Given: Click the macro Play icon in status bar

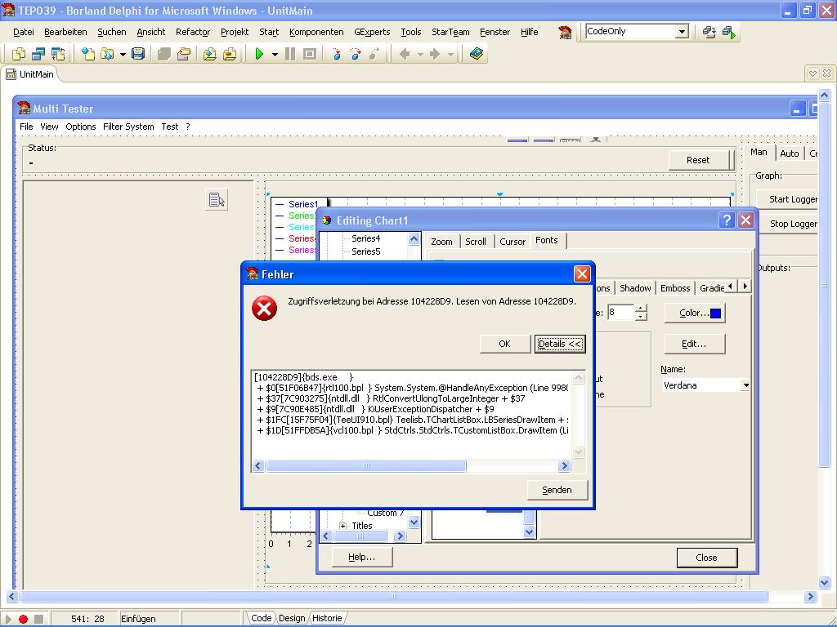Looking at the screenshot, I should pyautogui.click(x=8, y=619).
